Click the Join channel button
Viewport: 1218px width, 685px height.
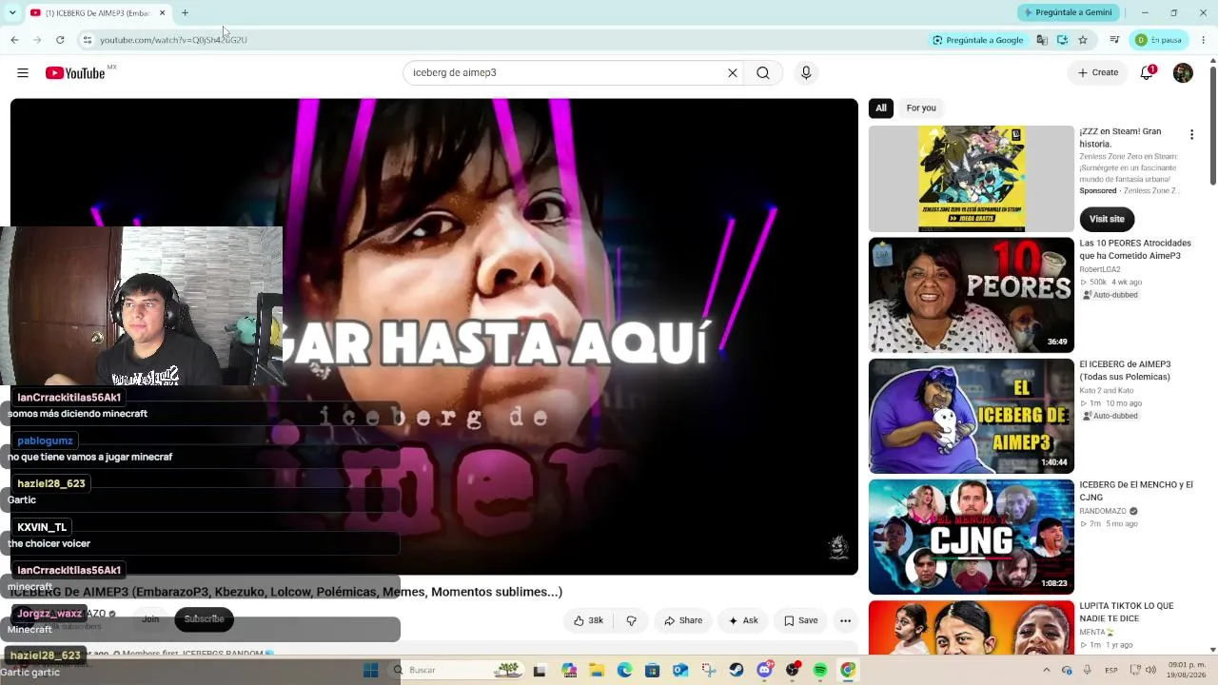[150, 619]
